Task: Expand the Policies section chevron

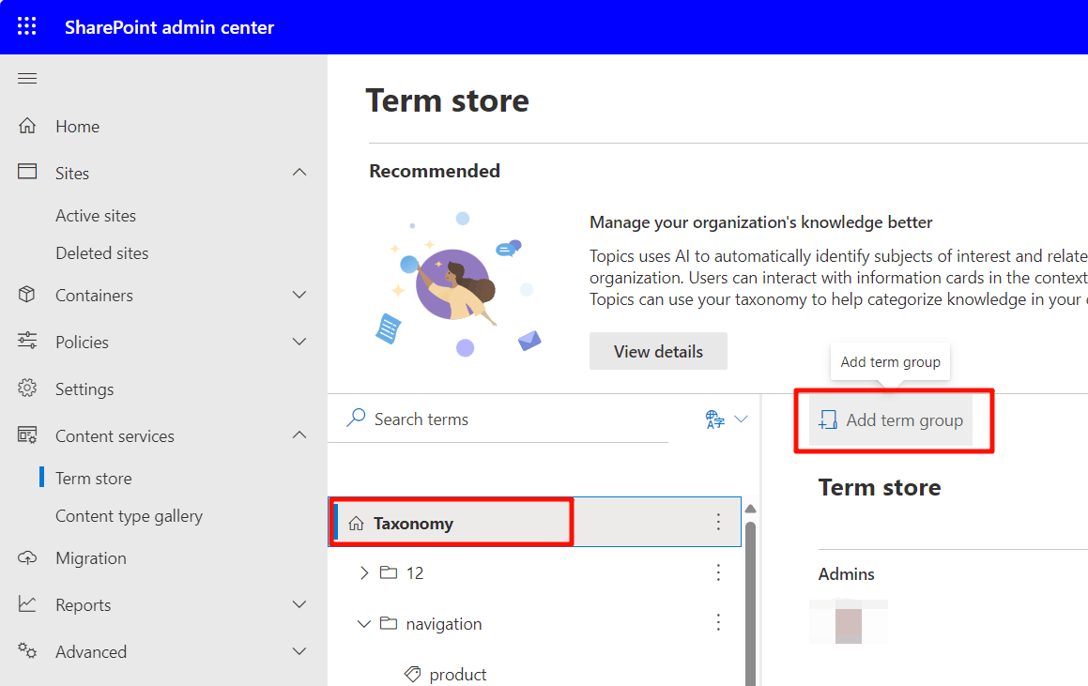Action: pos(299,342)
